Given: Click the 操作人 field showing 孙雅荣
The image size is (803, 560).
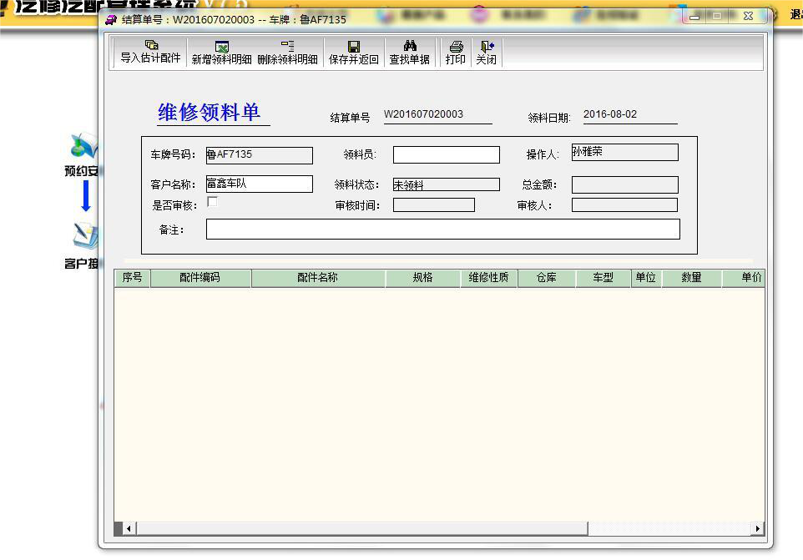Looking at the screenshot, I should [x=624, y=152].
